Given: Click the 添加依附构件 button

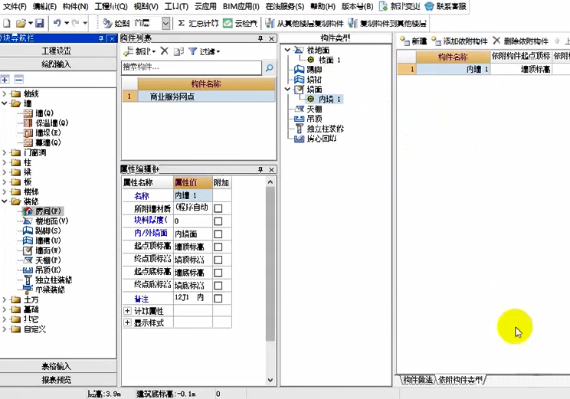Looking at the screenshot, I should point(460,41).
